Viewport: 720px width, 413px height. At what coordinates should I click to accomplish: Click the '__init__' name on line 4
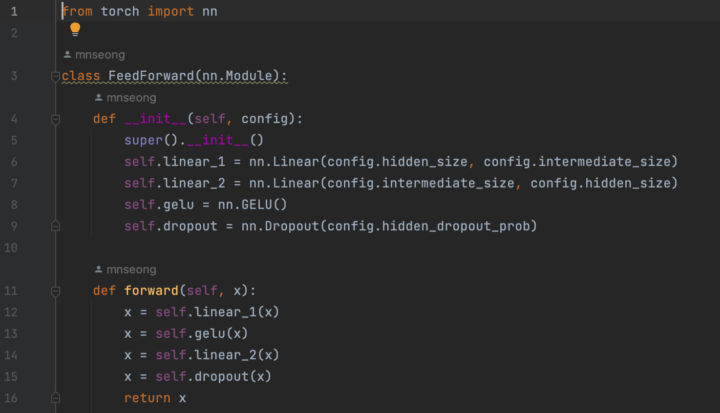[x=155, y=119]
